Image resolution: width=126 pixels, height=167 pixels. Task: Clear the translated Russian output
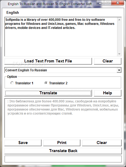(102, 143)
